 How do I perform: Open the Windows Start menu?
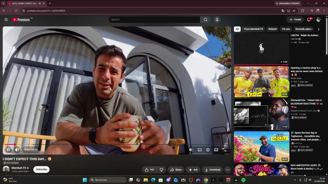pyautogui.click(x=85, y=180)
